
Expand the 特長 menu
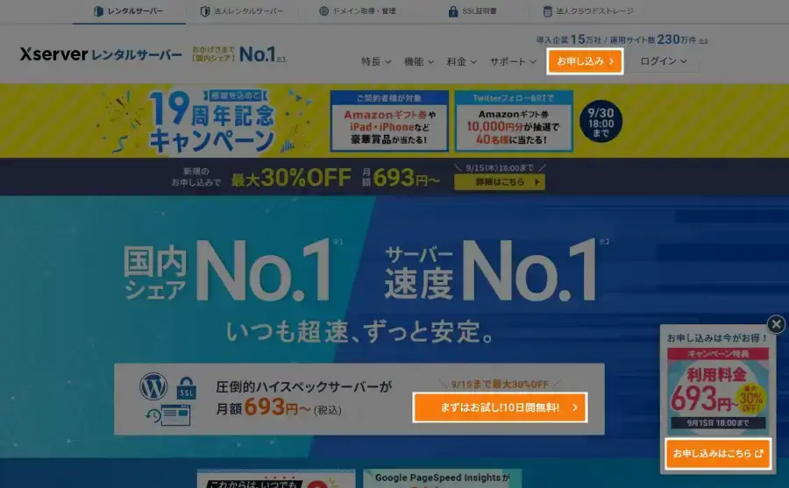(376, 61)
